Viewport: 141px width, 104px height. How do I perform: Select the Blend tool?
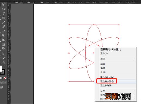point(4,49)
